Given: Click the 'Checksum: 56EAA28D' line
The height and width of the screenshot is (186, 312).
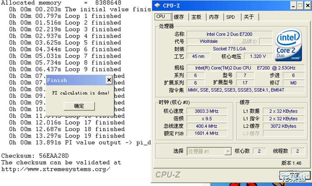Looking at the screenshot, I should pos(35,156).
